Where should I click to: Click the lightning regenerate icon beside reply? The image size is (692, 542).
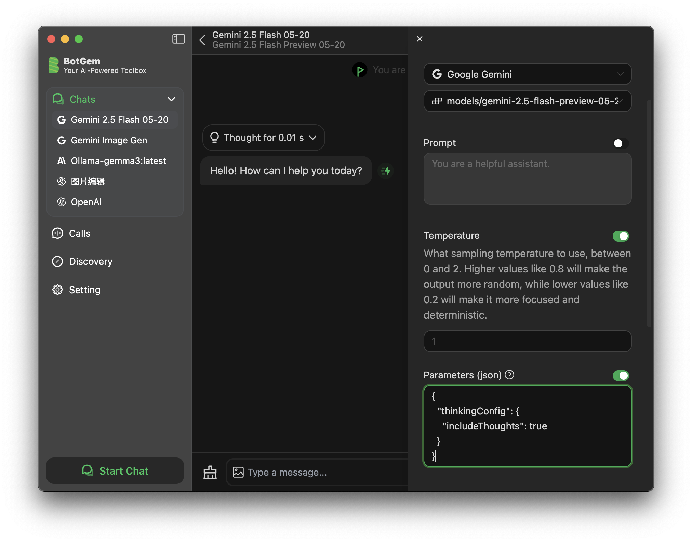point(386,171)
